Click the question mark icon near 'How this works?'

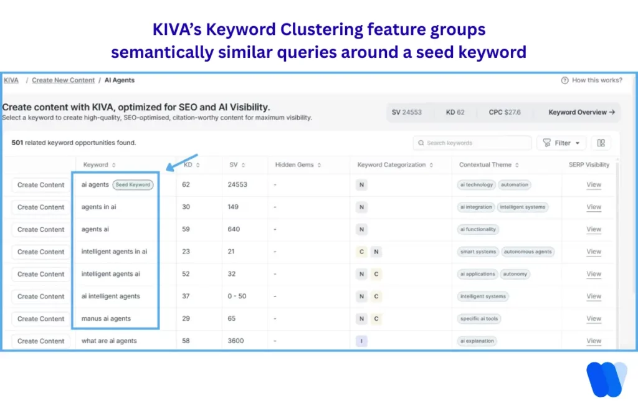(x=564, y=80)
